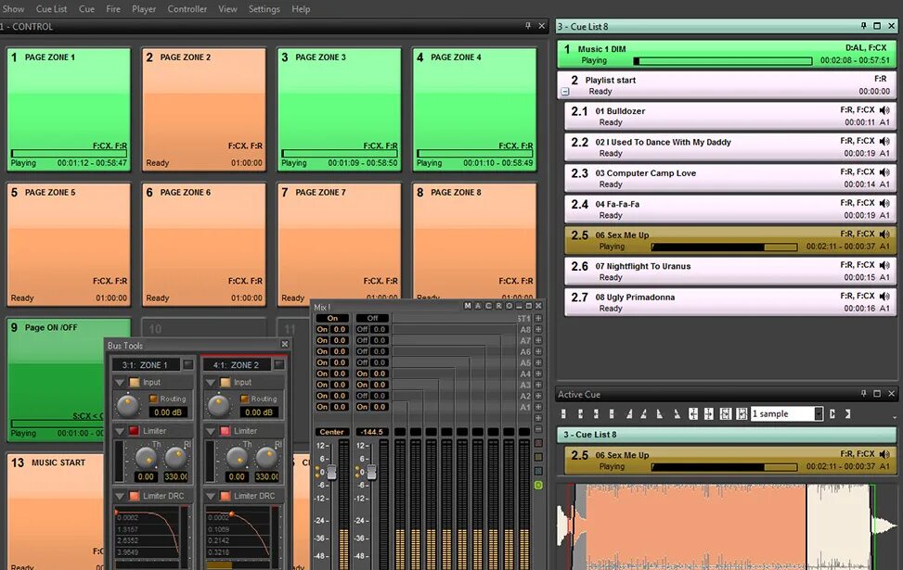
Task: Fire the PAGE ZONE 6 button
Action: [x=204, y=245]
